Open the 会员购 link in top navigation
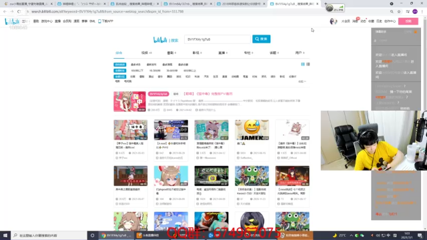 (67, 21)
